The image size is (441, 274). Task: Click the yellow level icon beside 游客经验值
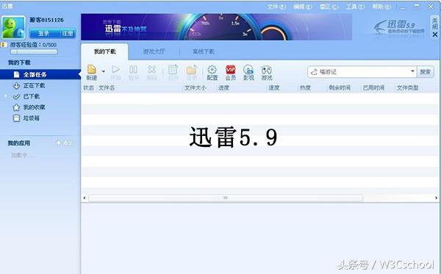[x=4, y=45]
